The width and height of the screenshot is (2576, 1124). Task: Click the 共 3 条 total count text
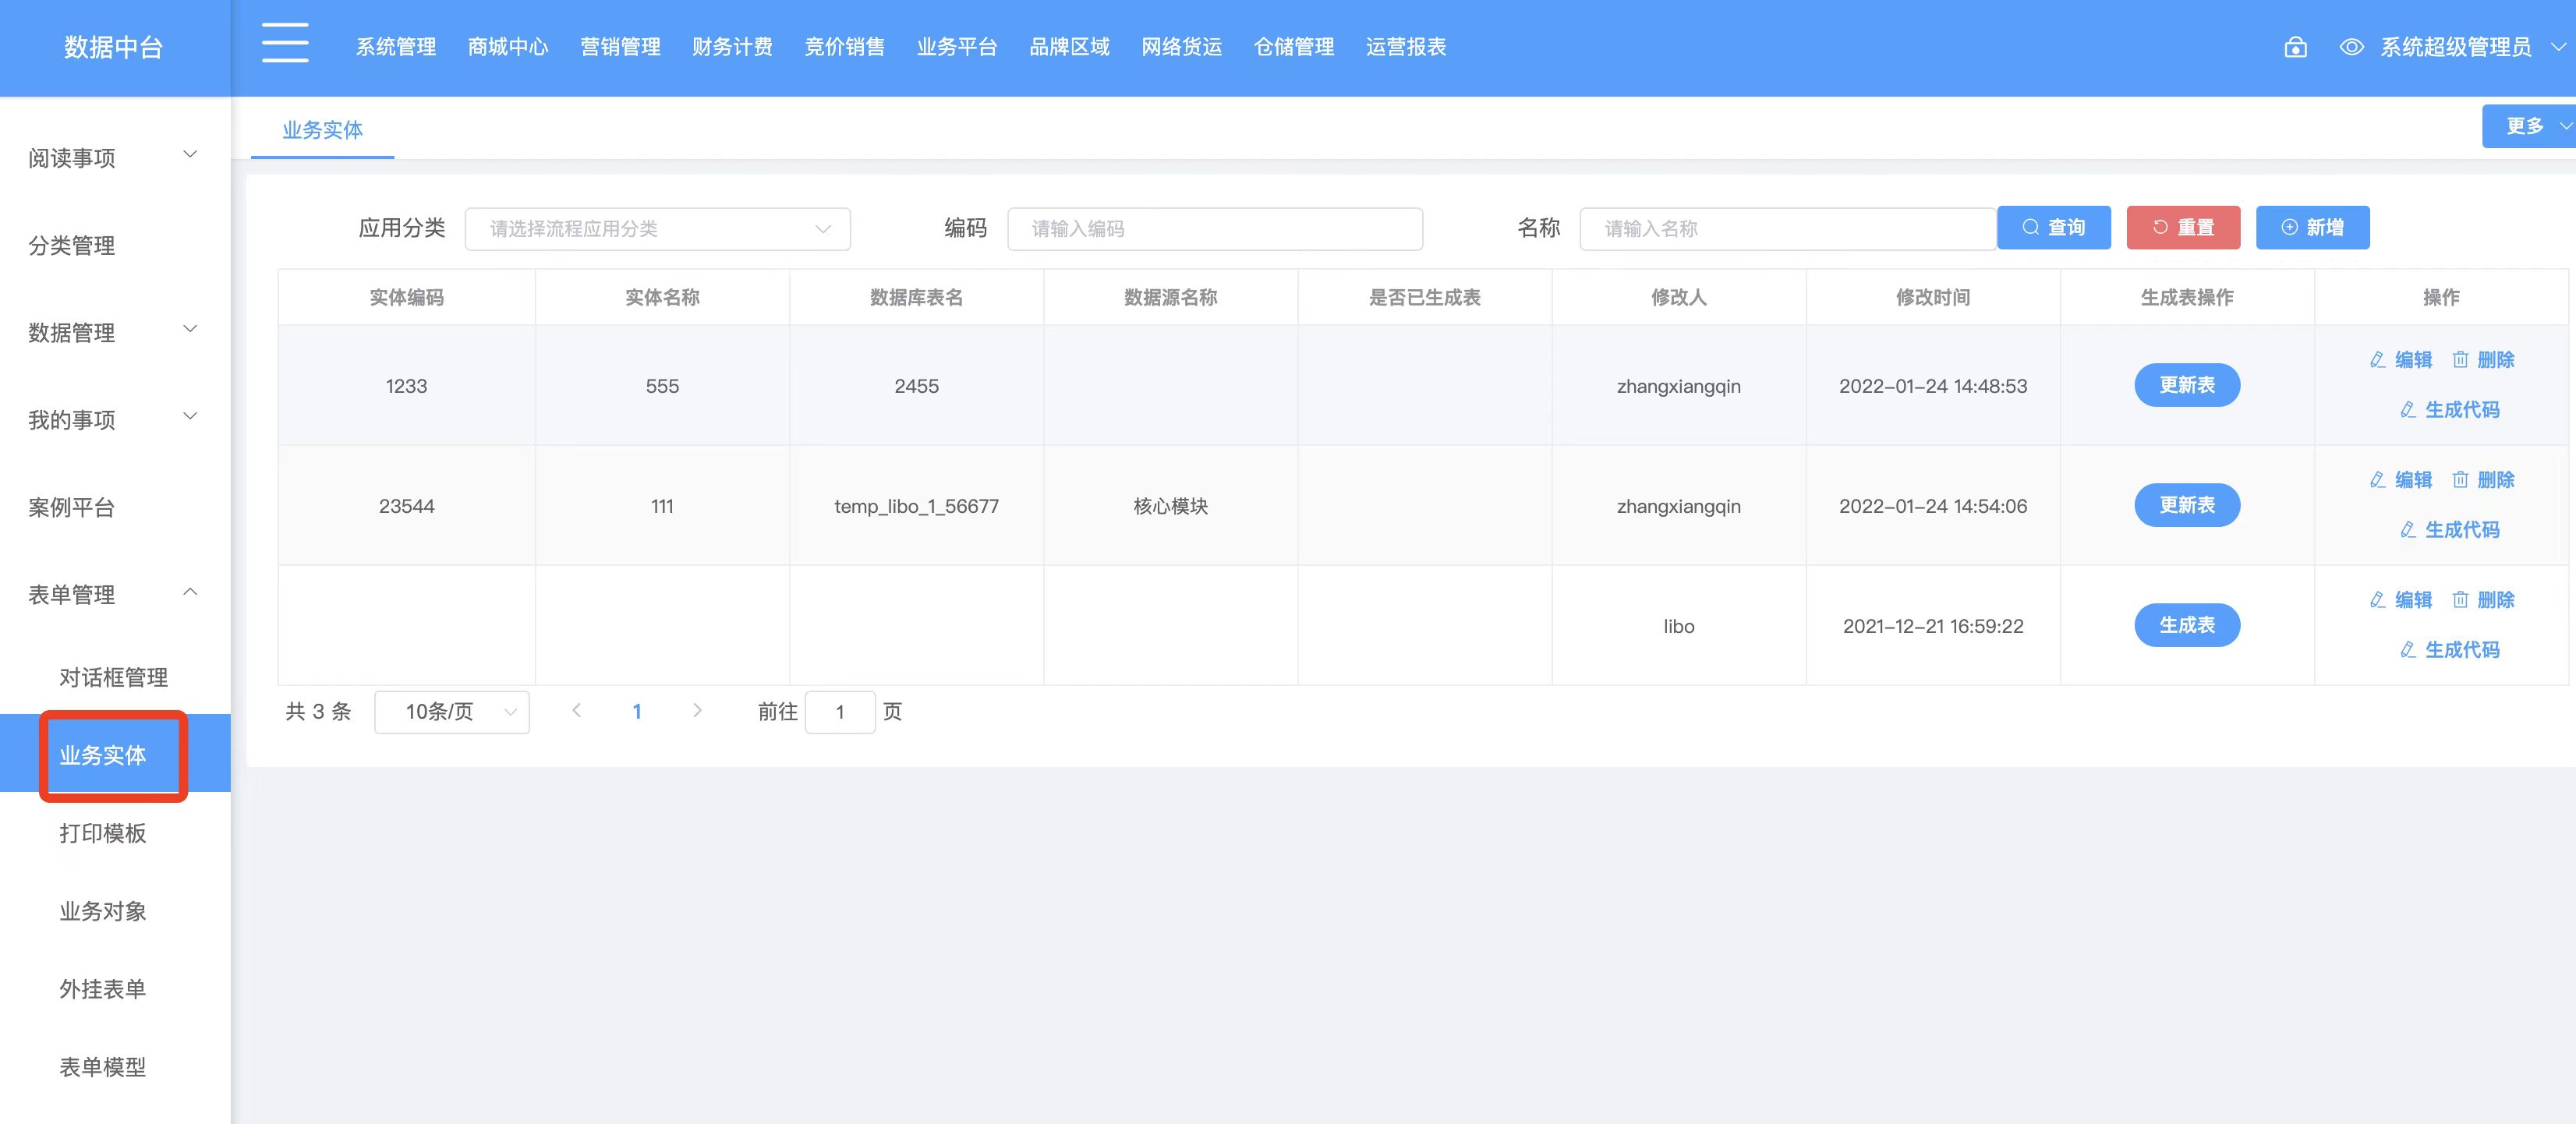point(318,712)
